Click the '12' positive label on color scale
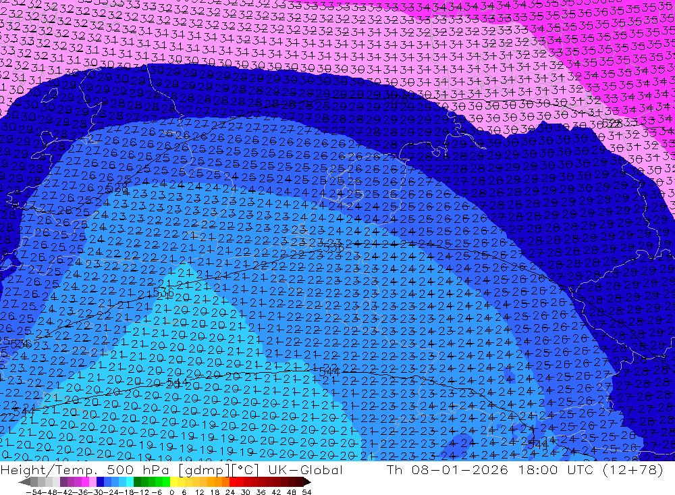This screenshot has width=675, height=495. [x=199, y=492]
